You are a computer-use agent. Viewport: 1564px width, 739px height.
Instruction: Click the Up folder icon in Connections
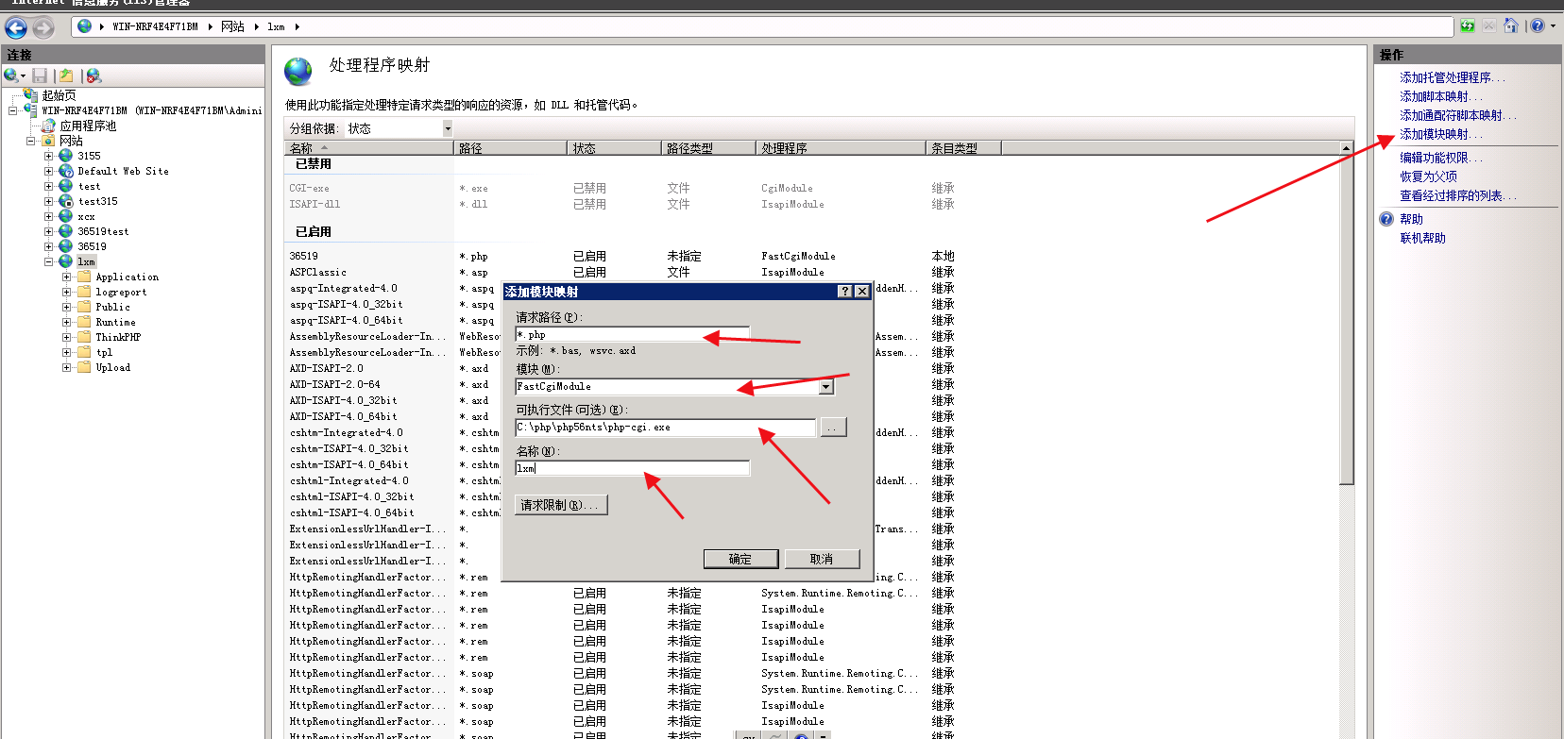[x=66, y=76]
